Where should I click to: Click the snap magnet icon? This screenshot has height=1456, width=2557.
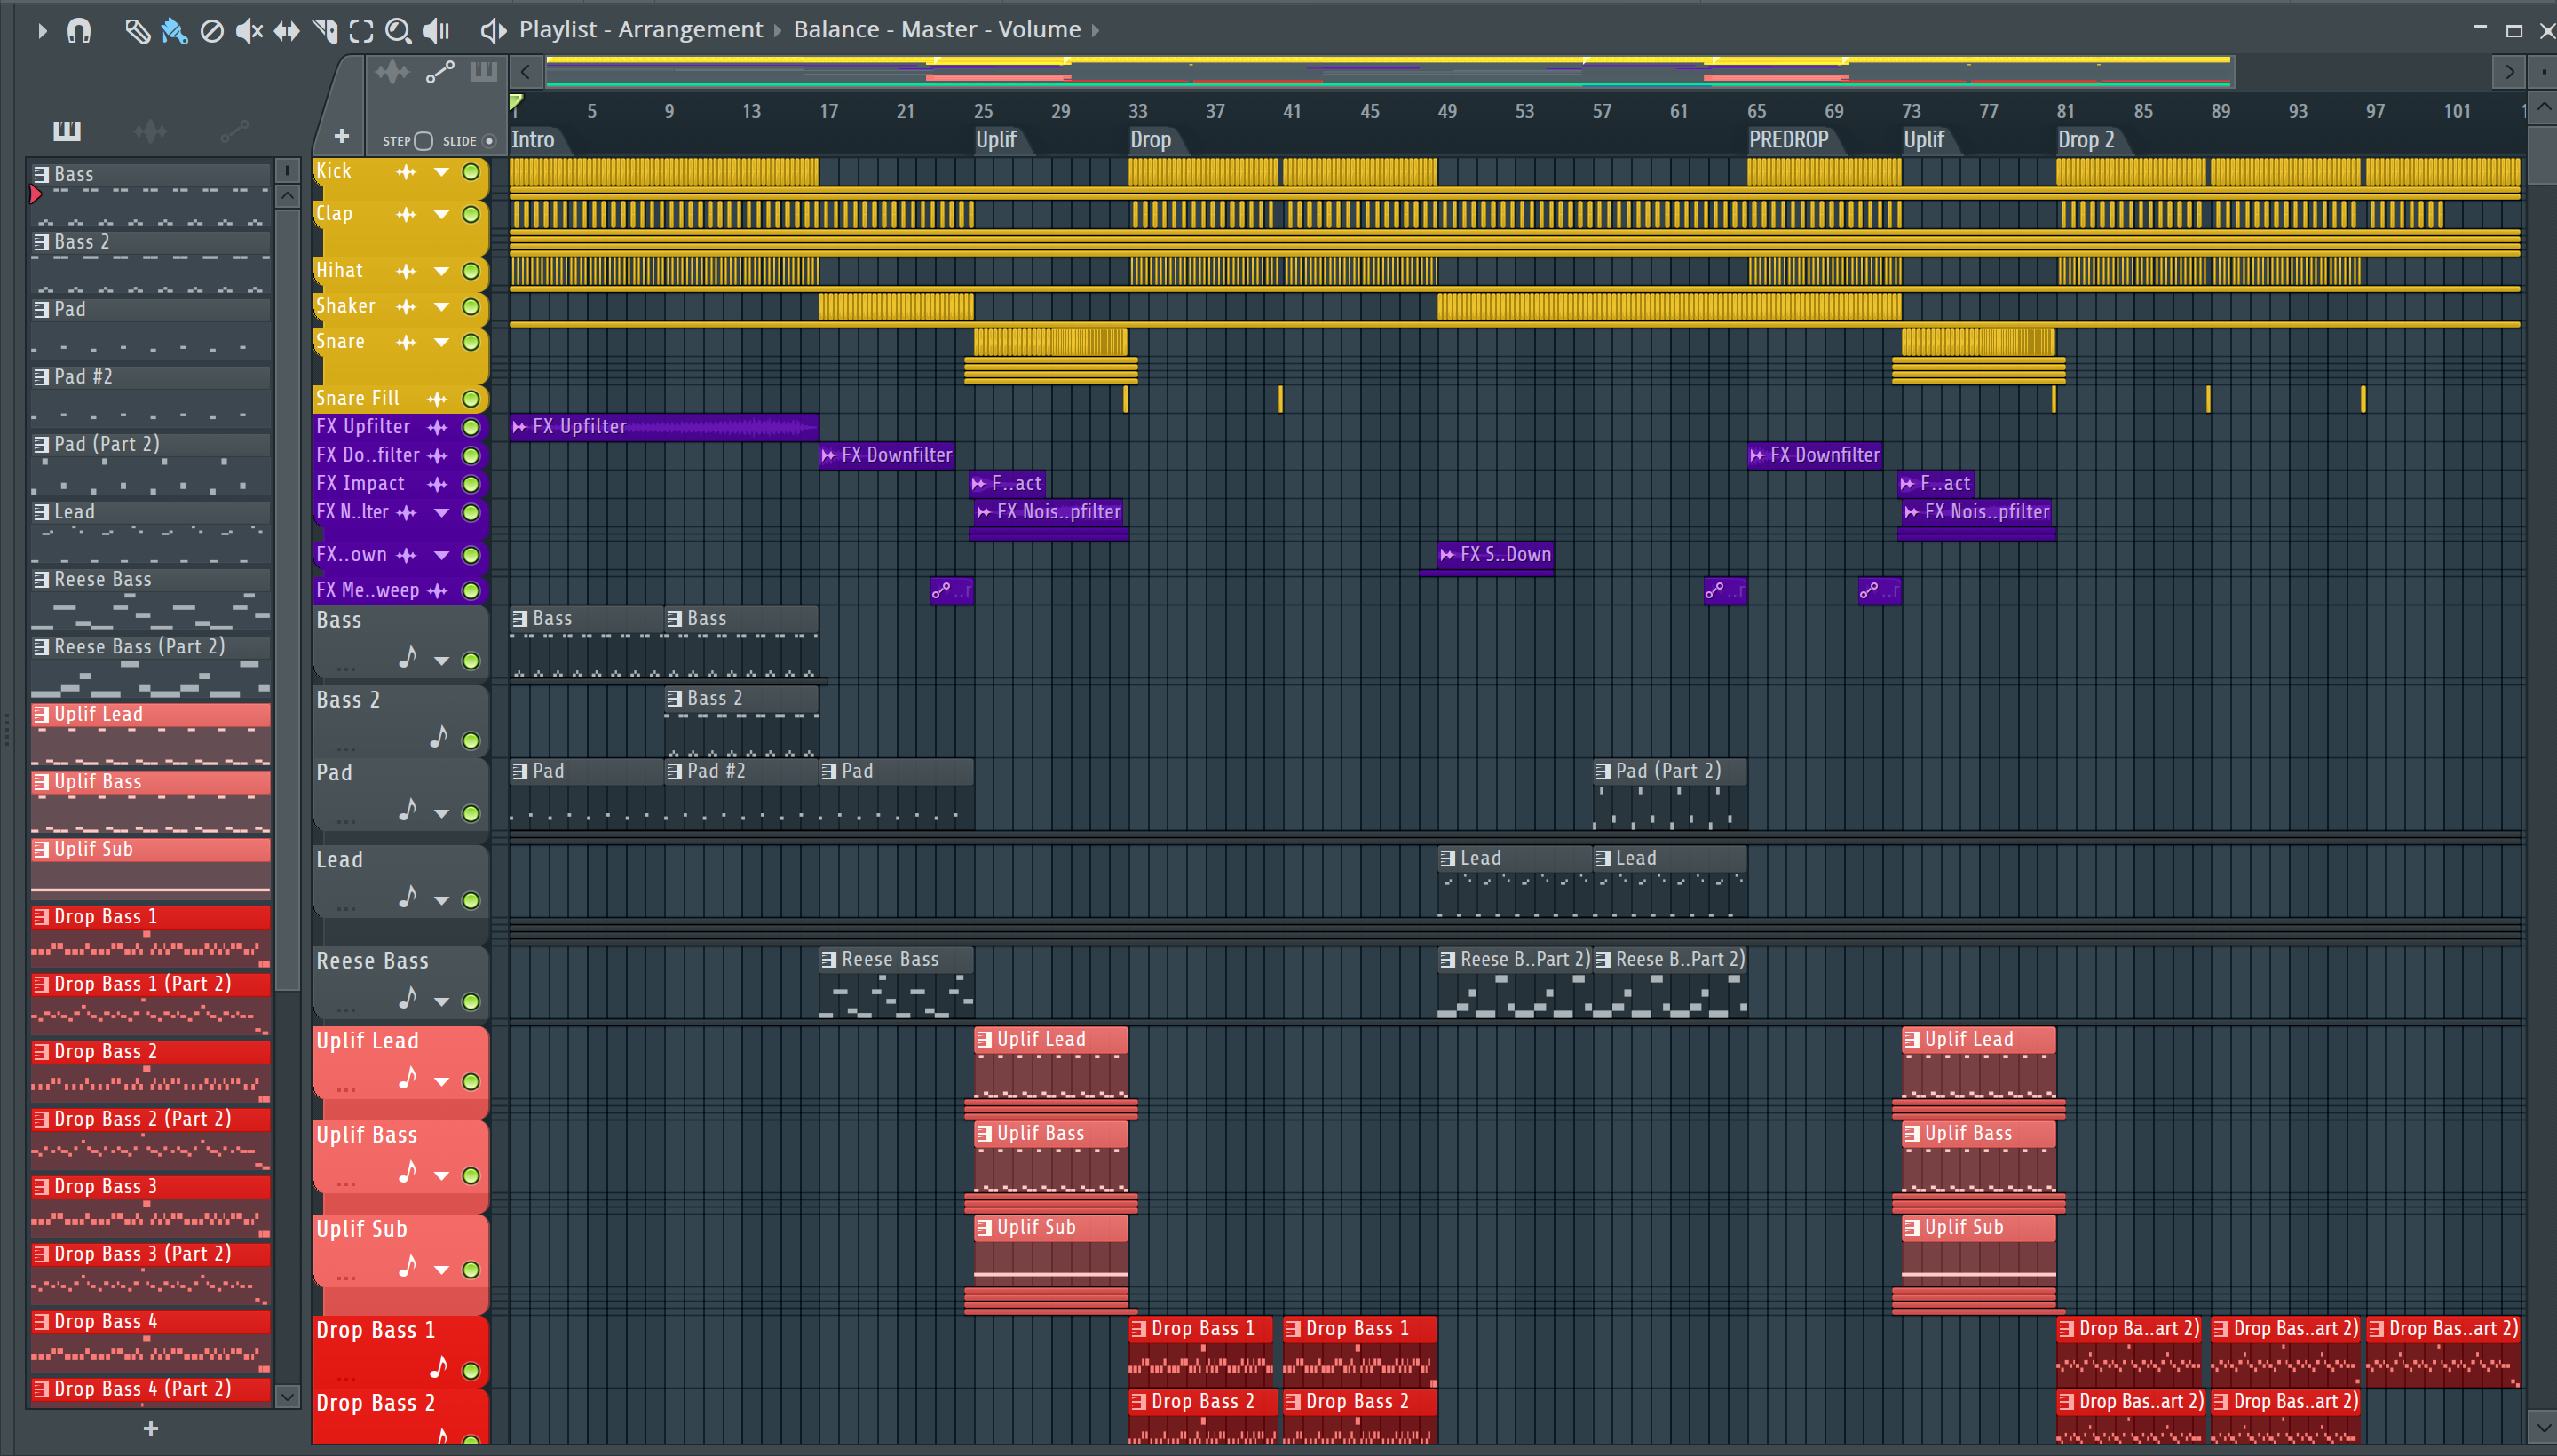(x=78, y=31)
